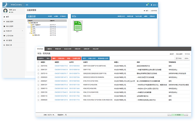
Task: Check the row with CN101001112A
Action: (39, 85)
